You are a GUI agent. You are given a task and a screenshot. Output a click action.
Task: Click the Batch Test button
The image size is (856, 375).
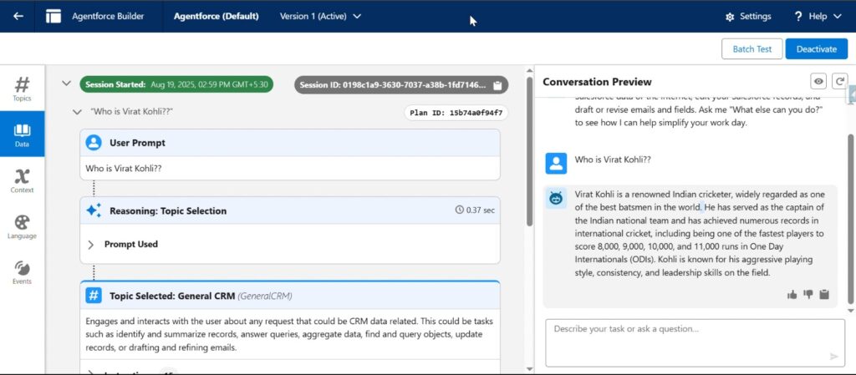point(752,49)
